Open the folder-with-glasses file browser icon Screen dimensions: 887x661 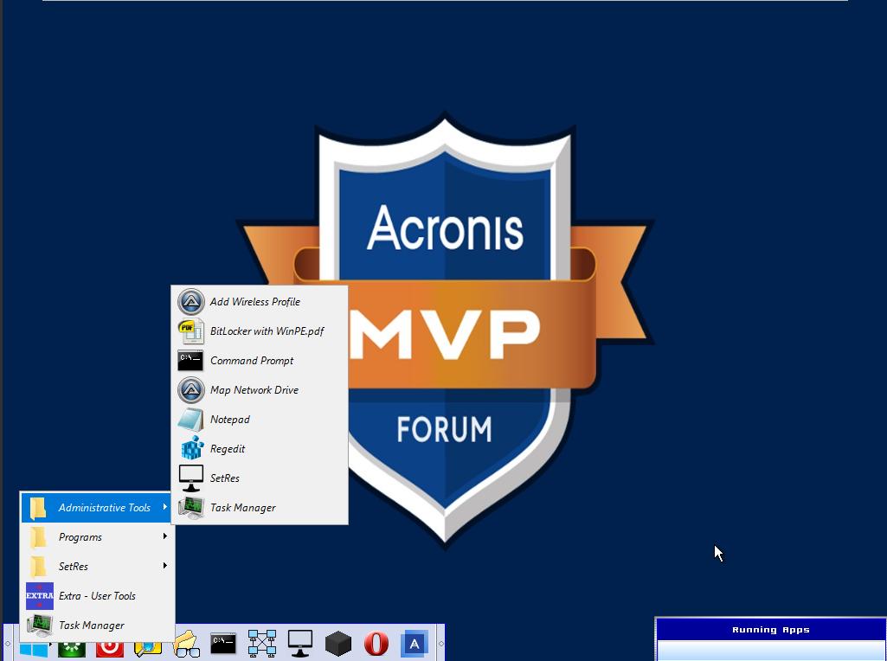187,644
